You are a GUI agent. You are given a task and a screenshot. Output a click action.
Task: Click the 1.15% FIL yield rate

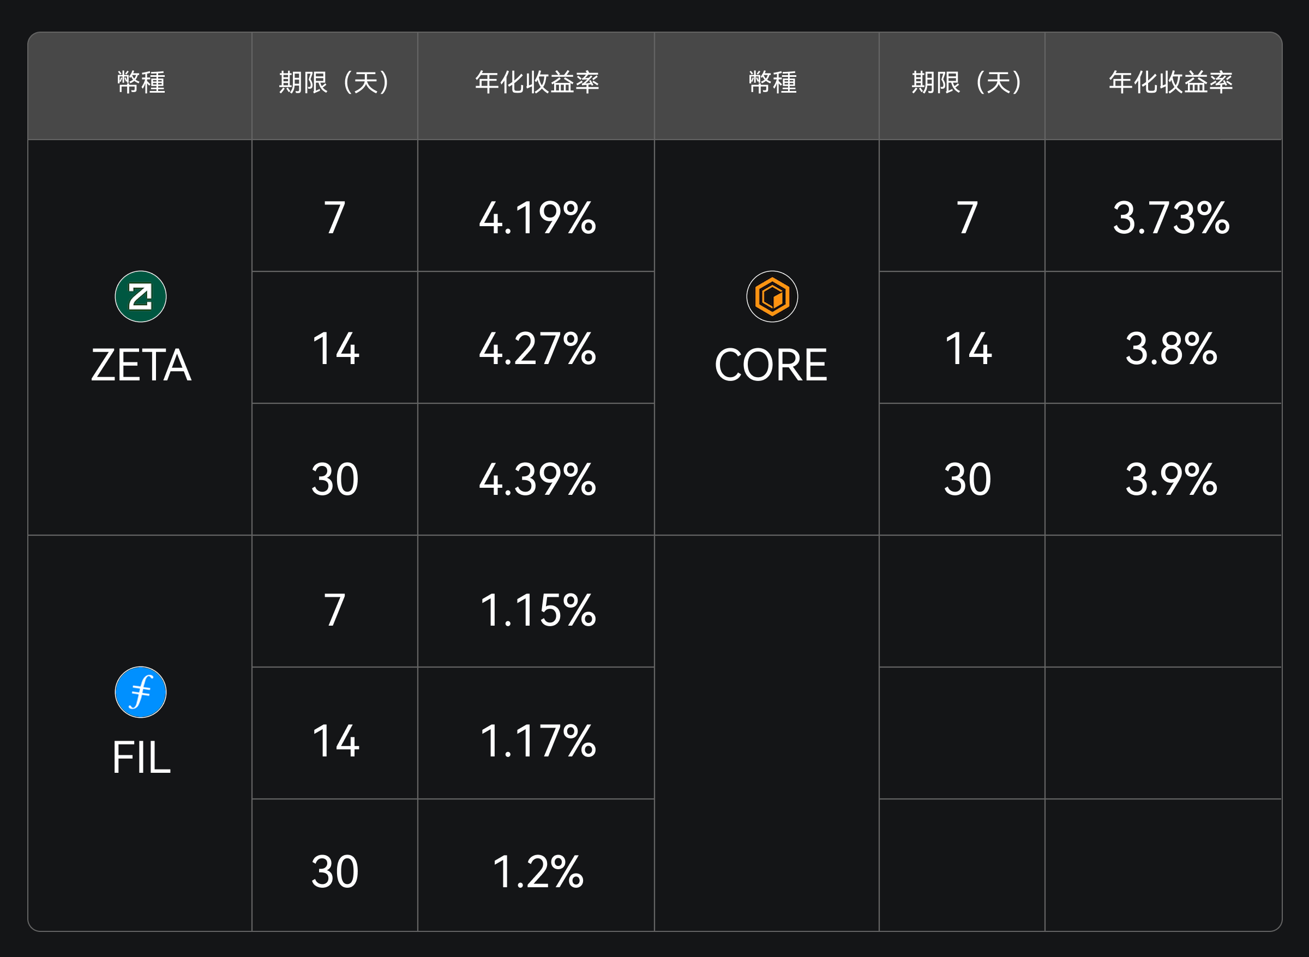537,610
